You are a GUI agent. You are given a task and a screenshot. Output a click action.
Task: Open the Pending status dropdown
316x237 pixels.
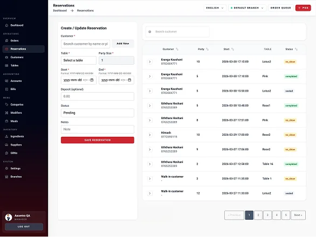tap(98, 113)
